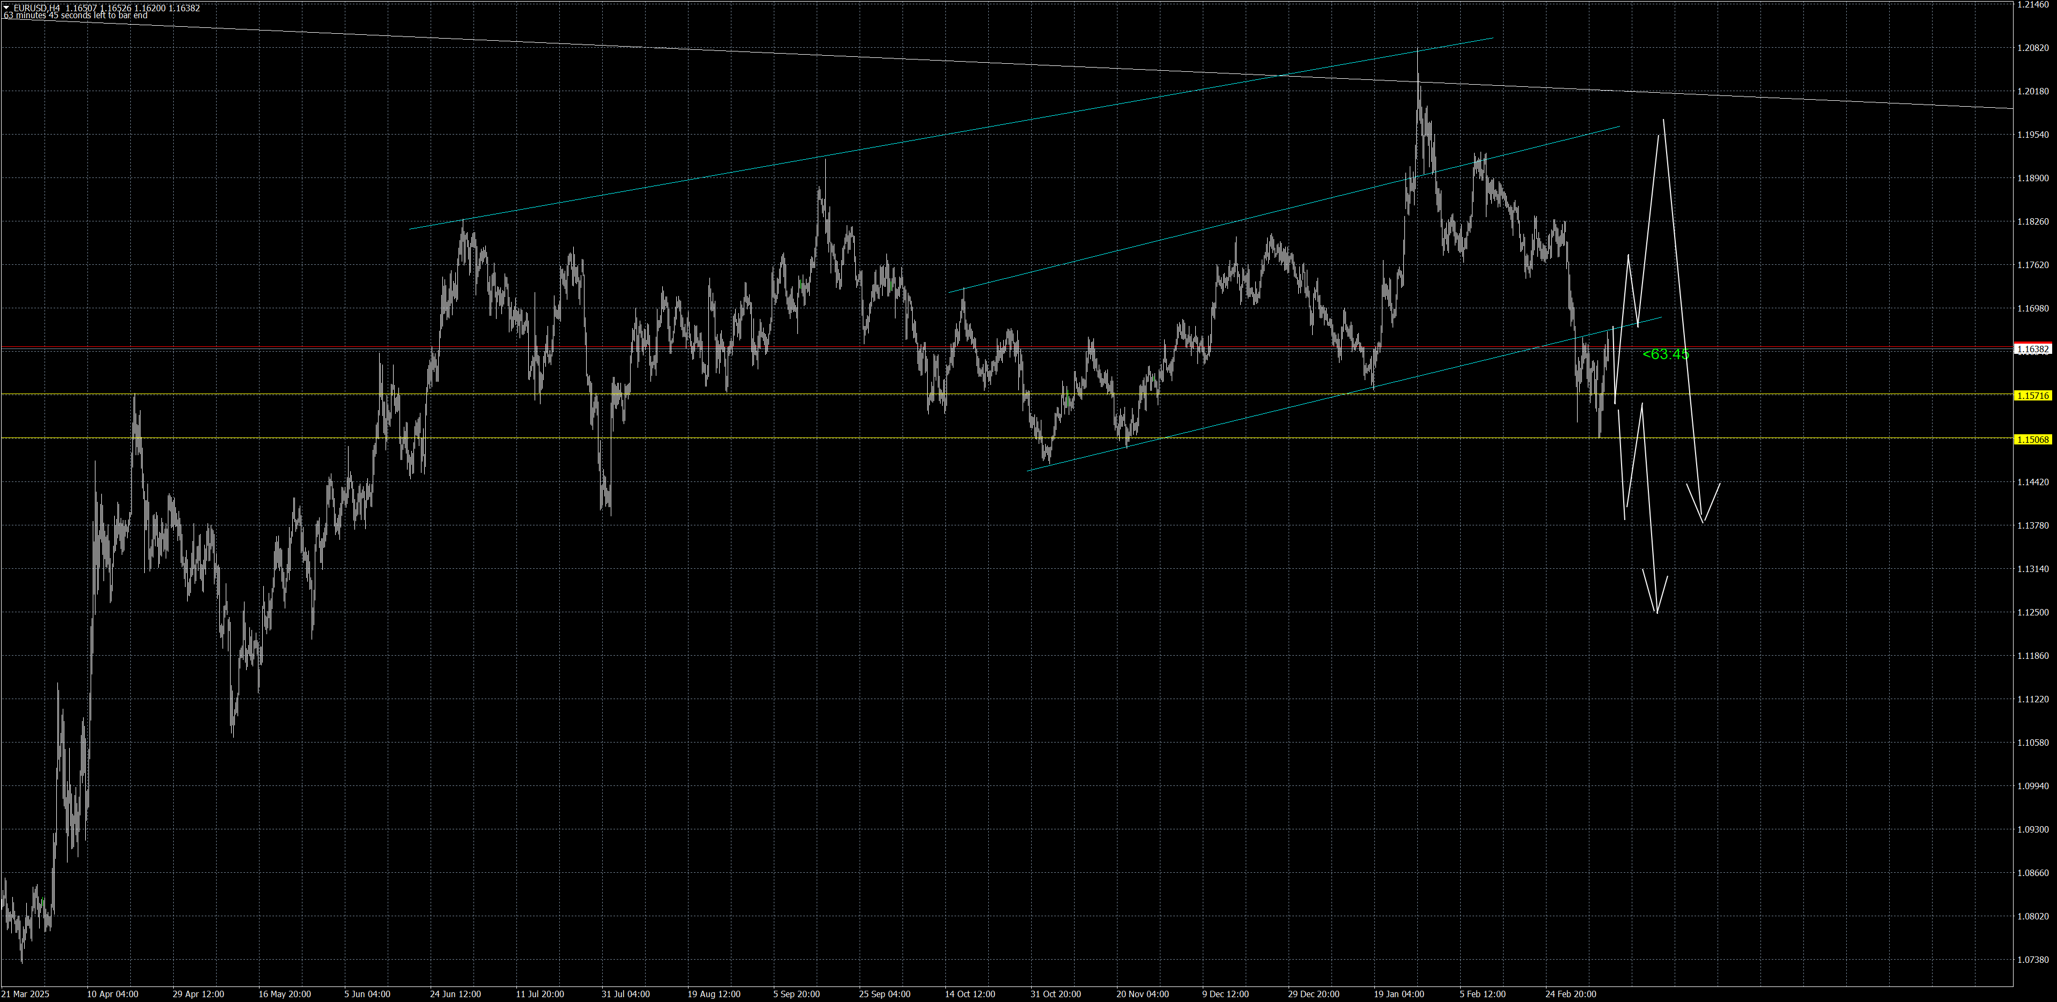
Task: Click the '21 Mar 2025' date label
Action: (x=26, y=994)
